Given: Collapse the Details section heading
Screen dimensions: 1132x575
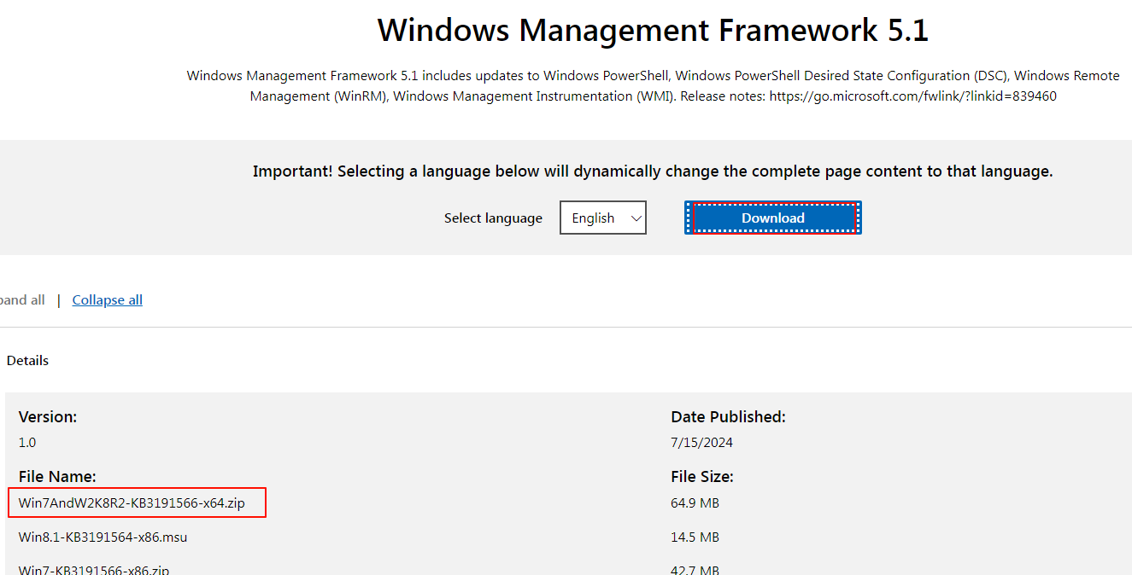Looking at the screenshot, I should [27, 360].
